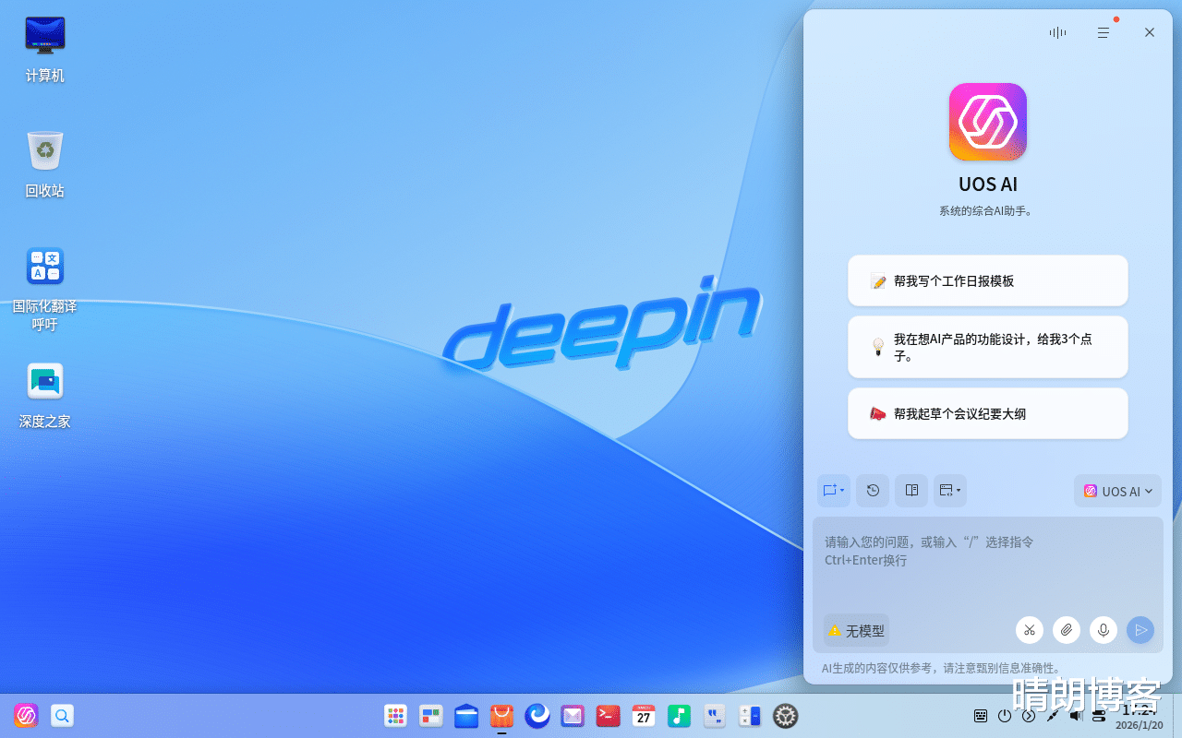Open the 计算机 desktop icon

point(45,50)
